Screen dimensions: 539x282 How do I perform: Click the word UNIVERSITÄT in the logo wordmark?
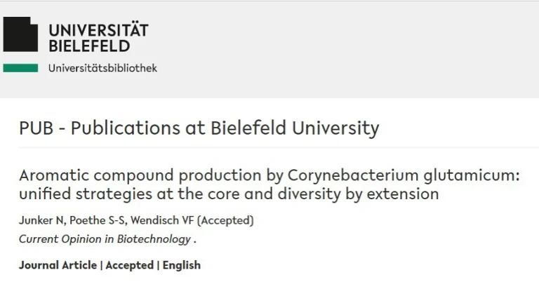pos(98,30)
